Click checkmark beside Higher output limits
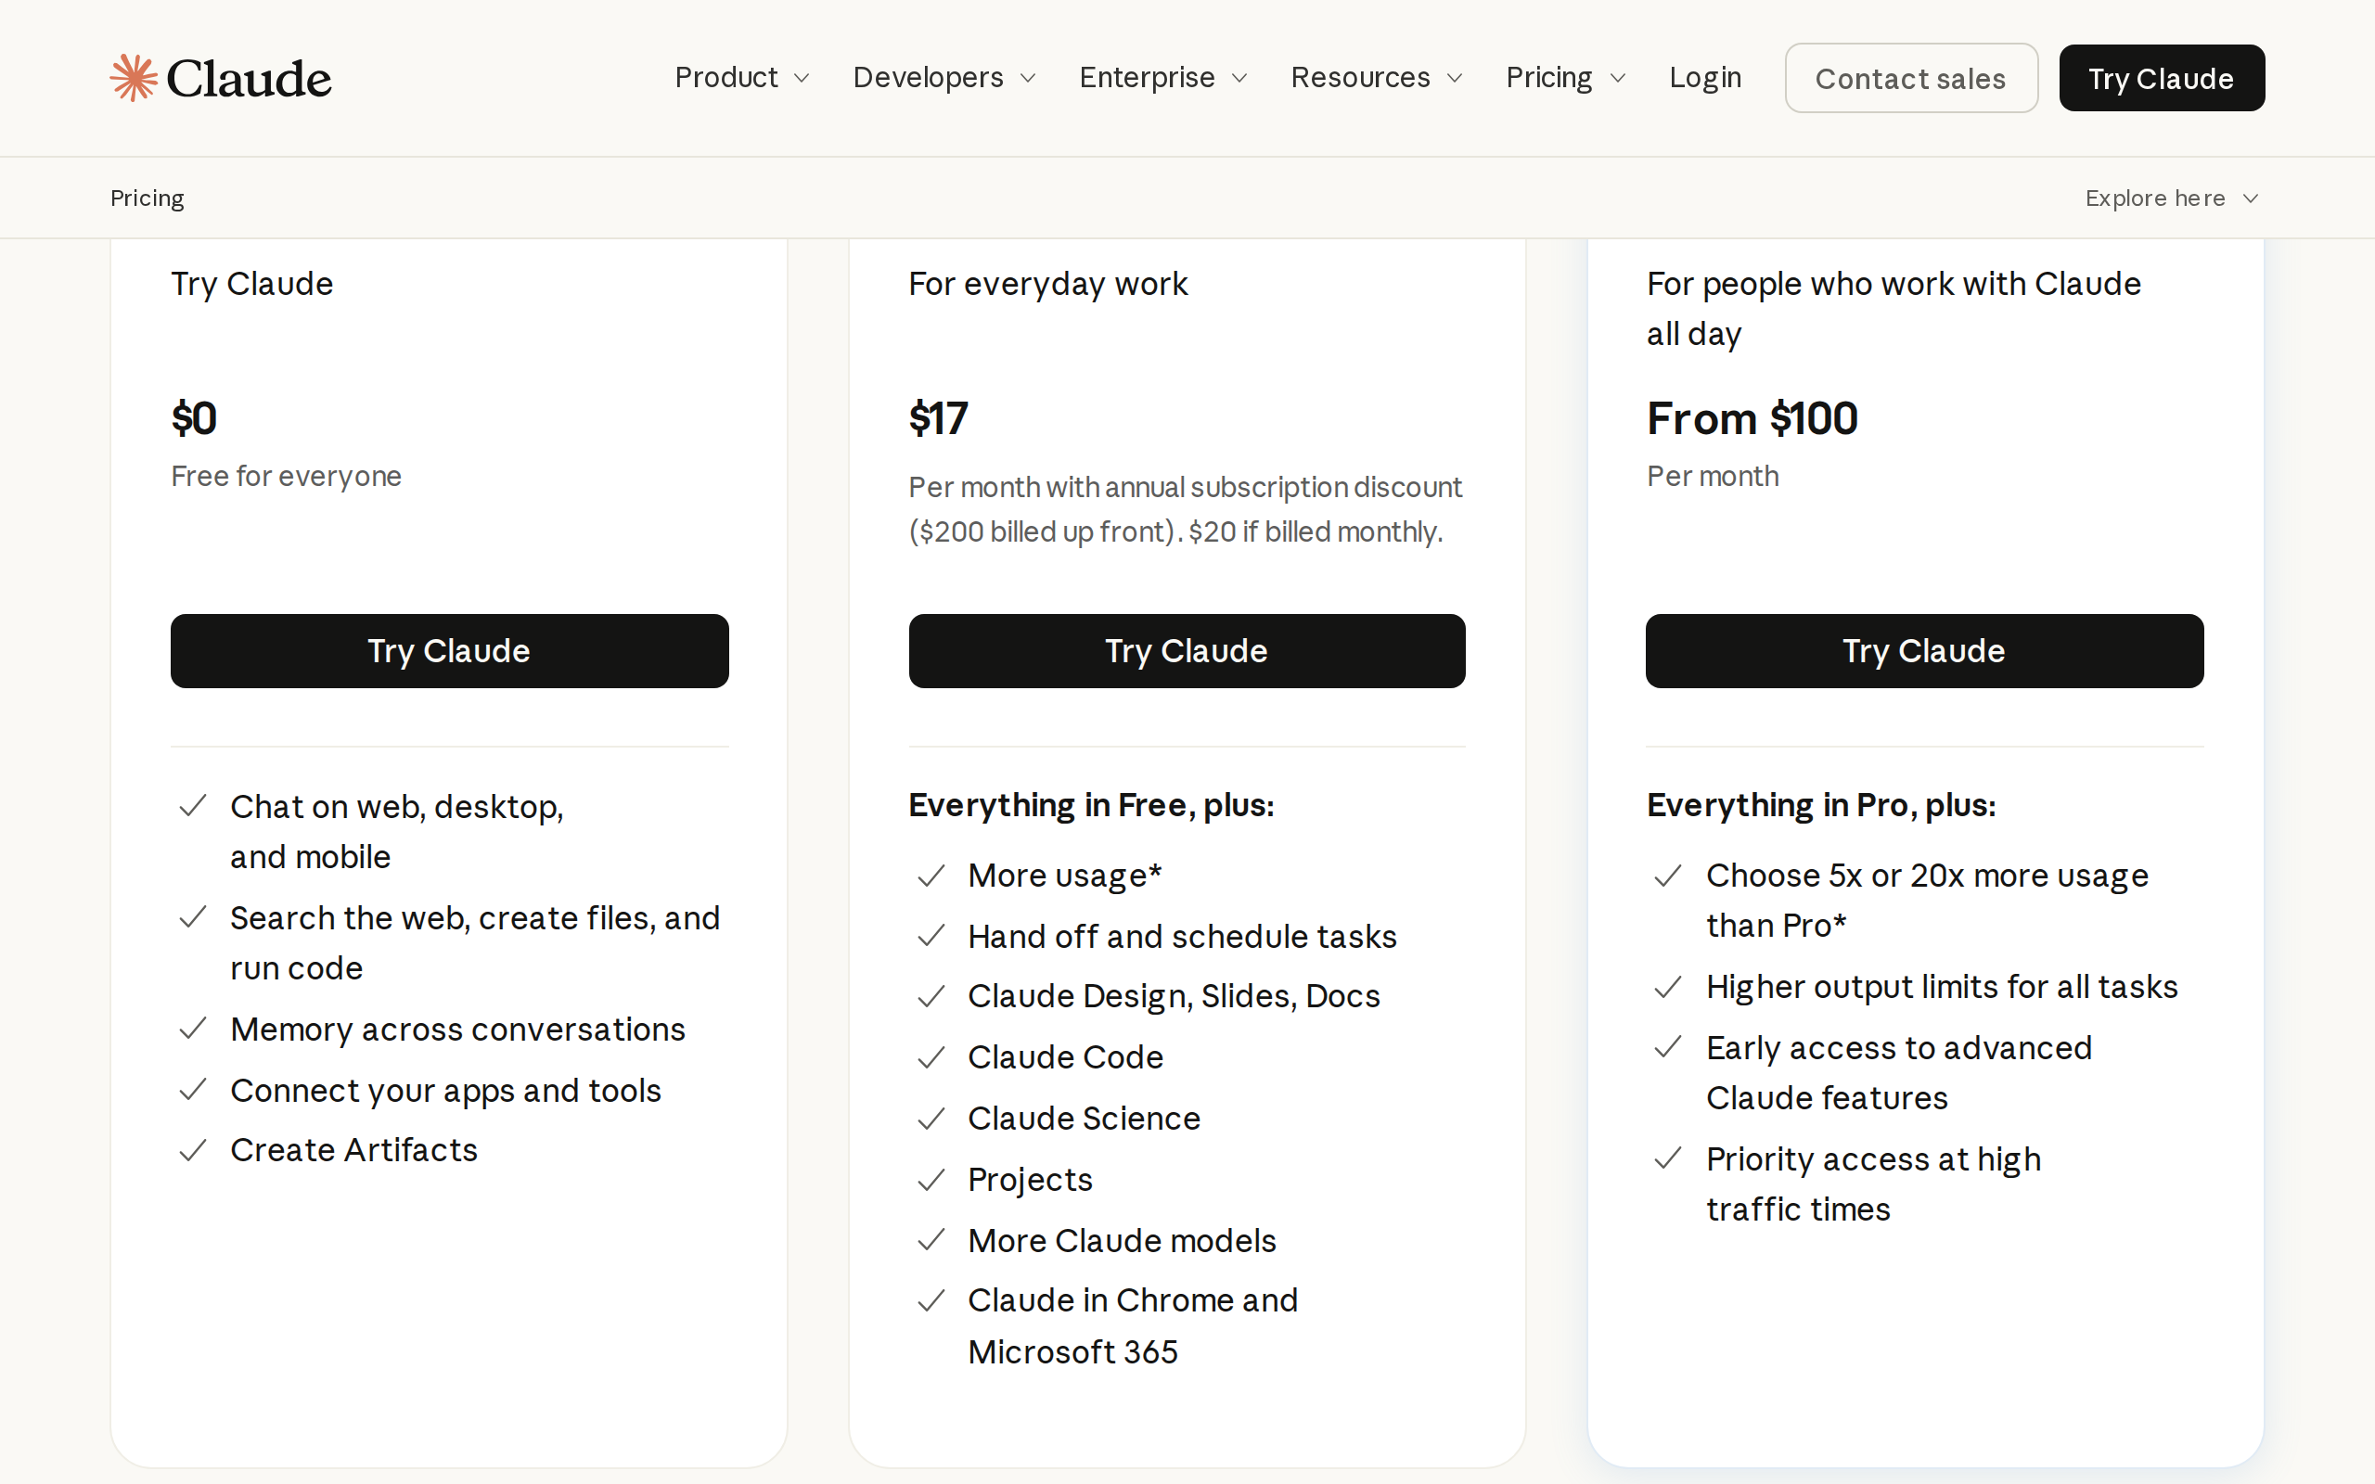Image resolution: width=2375 pixels, height=1484 pixels. tap(1667, 986)
